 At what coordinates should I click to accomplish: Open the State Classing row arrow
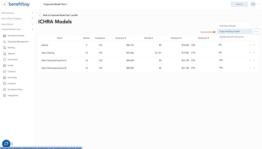click(254, 53)
